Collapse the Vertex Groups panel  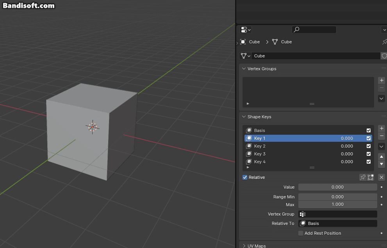244,69
